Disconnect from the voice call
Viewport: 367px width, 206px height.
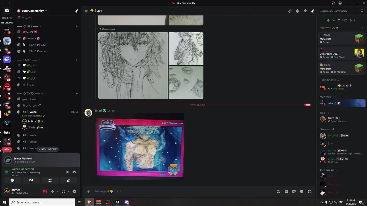coord(74,172)
